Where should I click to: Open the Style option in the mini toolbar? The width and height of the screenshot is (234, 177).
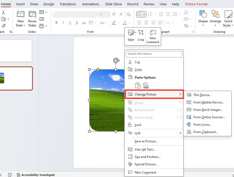tap(131, 36)
